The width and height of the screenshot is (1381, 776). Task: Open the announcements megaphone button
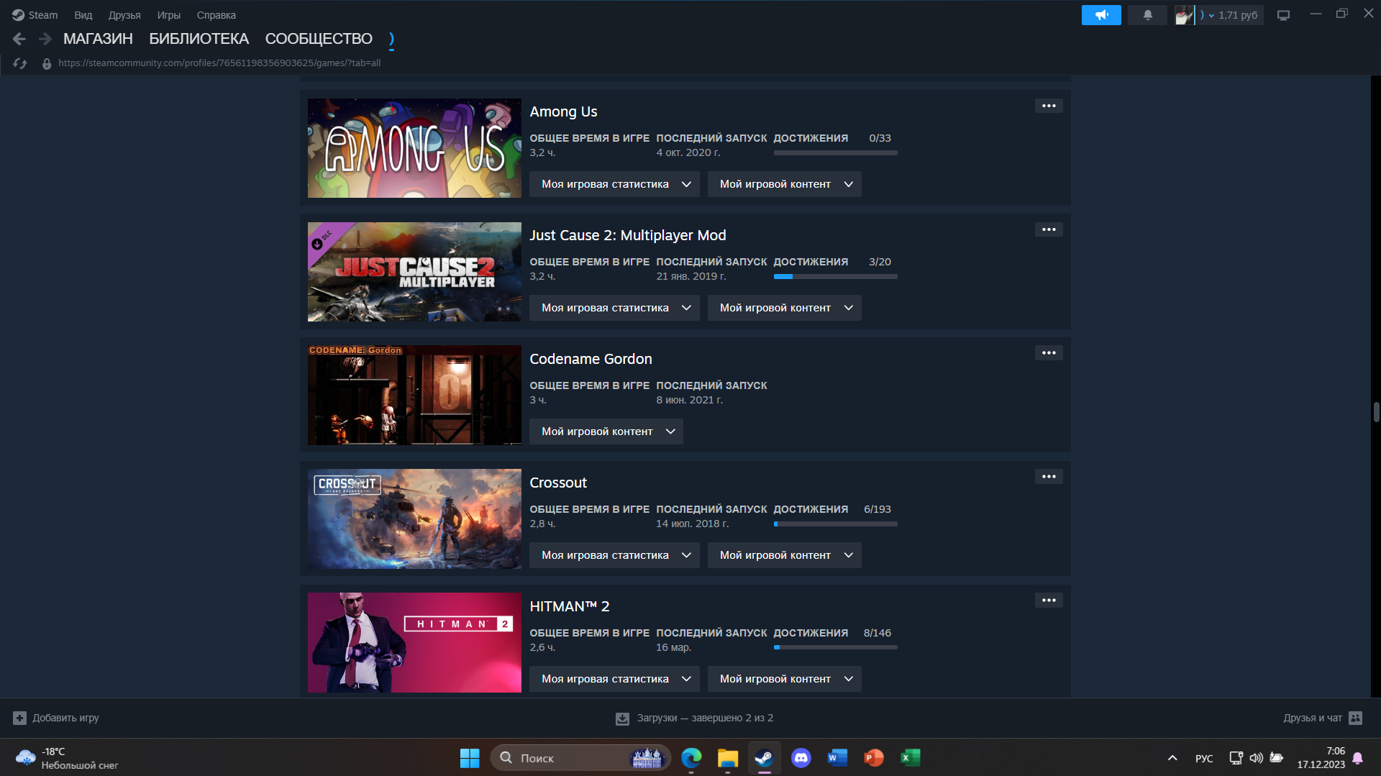click(1101, 15)
